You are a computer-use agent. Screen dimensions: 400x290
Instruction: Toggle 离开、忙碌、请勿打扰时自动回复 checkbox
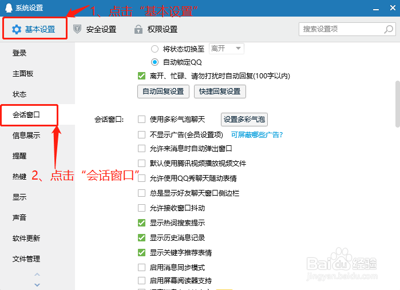click(x=141, y=76)
